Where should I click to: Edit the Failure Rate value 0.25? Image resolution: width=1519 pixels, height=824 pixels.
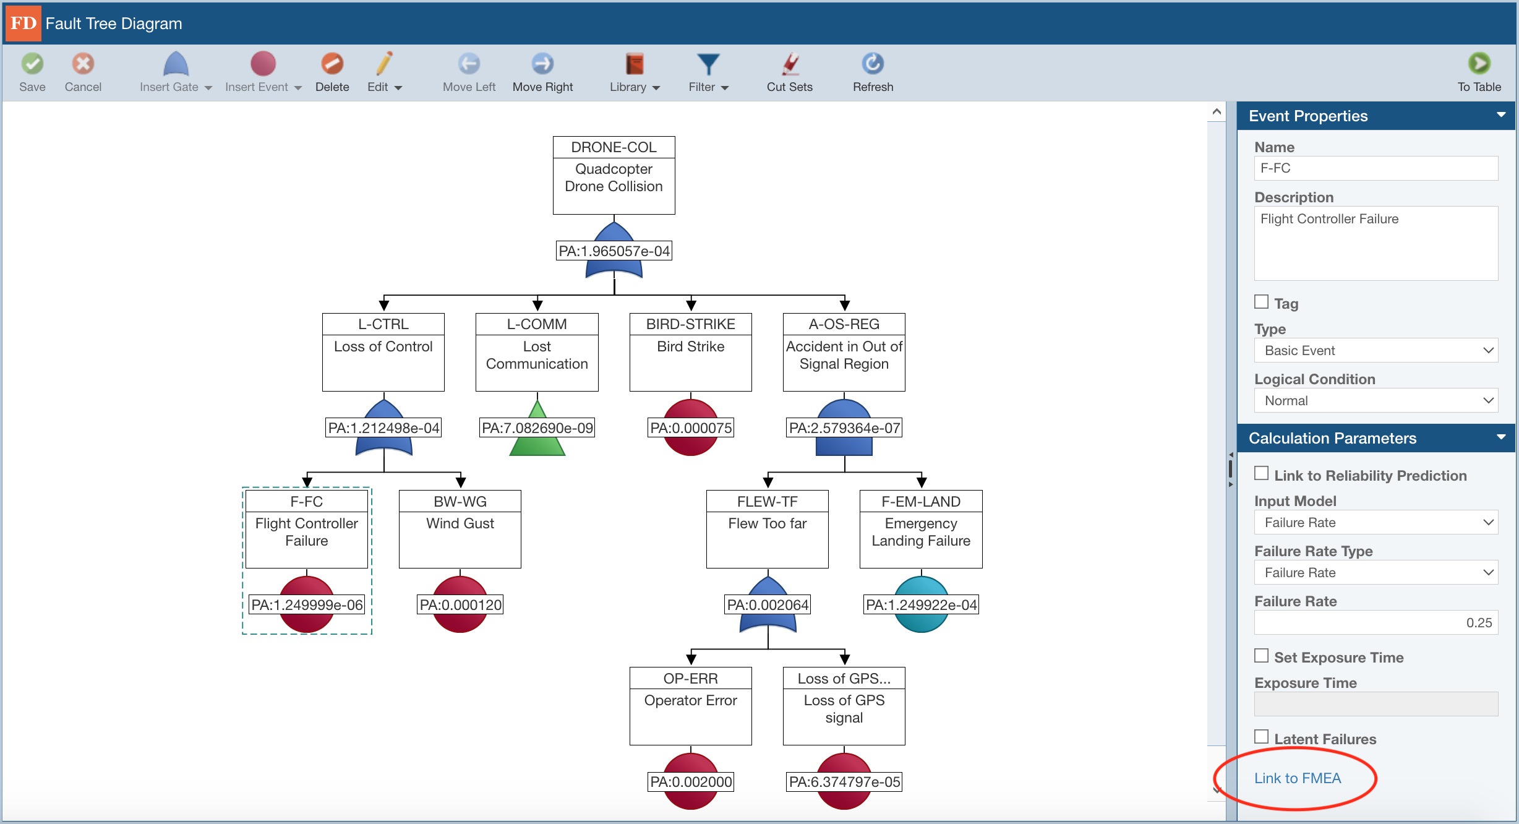pyautogui.click(x=1376, y=622)
